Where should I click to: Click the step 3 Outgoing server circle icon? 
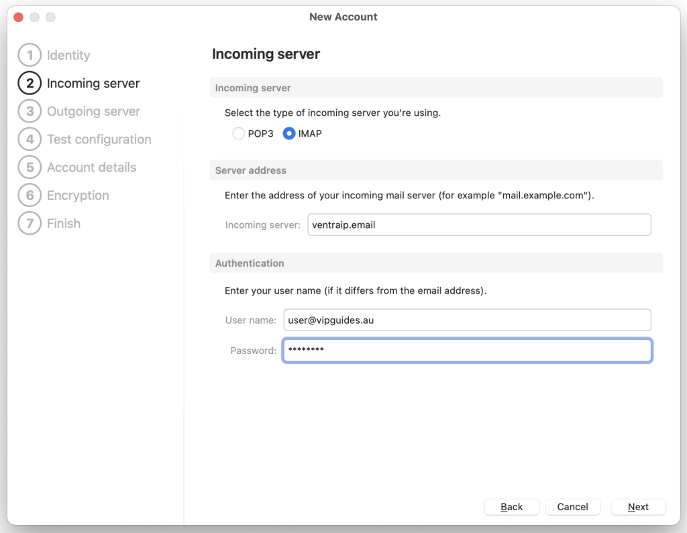(30, 111)
